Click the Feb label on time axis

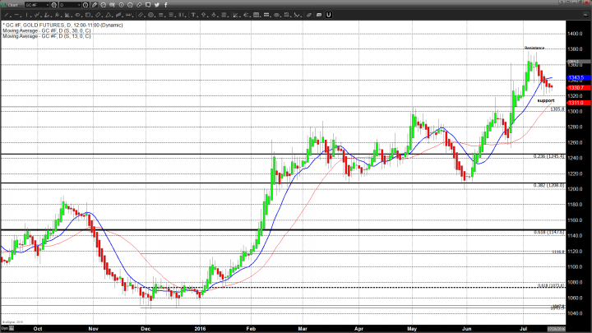[x=251, y=329]
